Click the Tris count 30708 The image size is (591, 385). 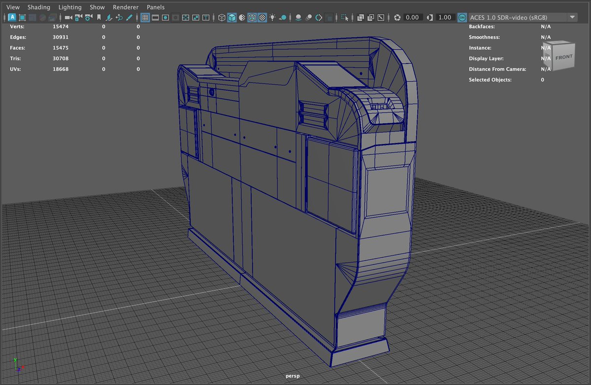(61, 59)
